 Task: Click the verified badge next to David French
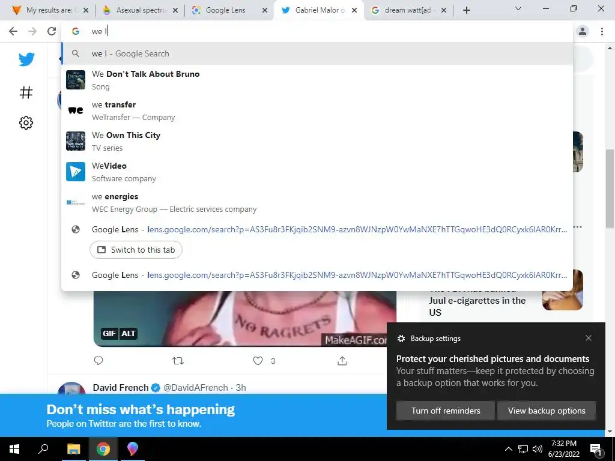click(156, 388)
